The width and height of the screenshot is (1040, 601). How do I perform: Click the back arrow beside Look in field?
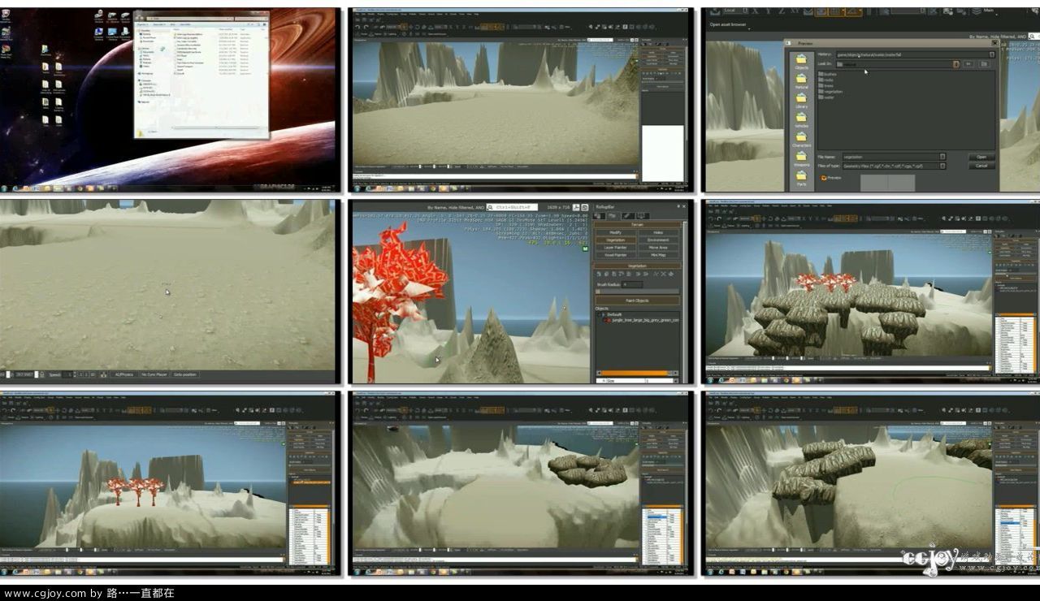coord(968,64)
